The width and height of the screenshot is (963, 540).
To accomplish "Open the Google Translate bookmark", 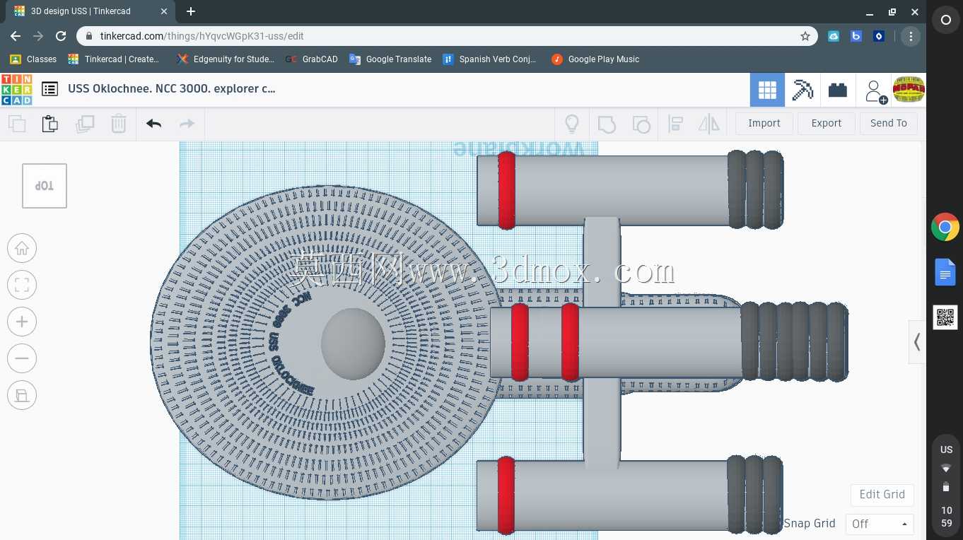I will click(x=390, y=59).
